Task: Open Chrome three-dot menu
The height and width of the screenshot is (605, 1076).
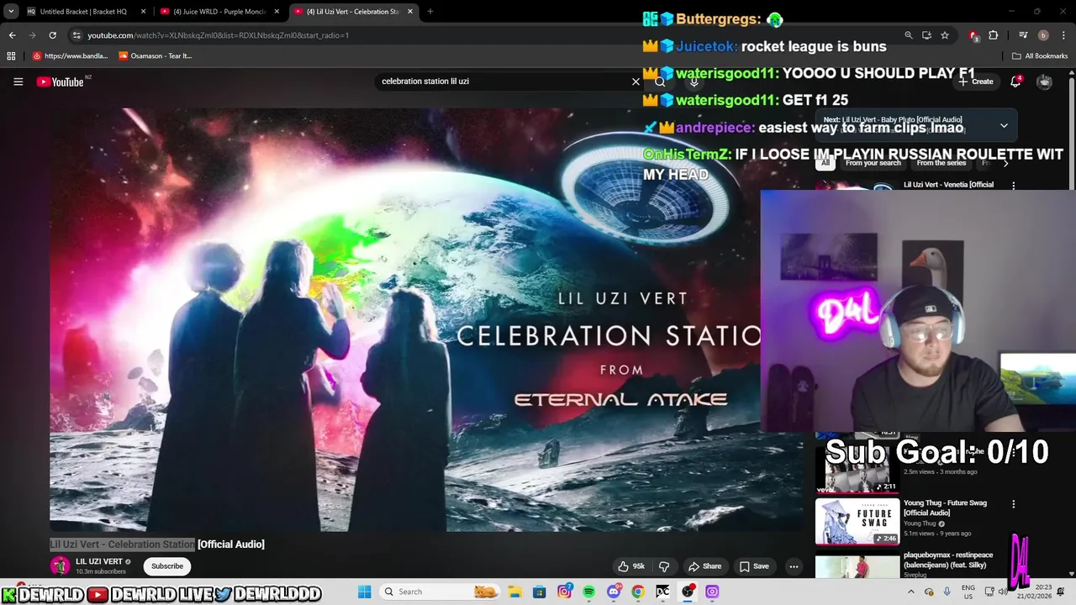Action: pos(1063,35)
